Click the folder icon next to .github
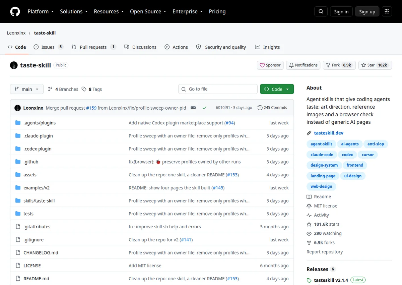The width and height of the screenshot is (402, 285). (x=18, y=162)
